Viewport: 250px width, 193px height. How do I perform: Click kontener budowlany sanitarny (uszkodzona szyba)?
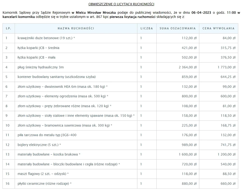[57, 77]
